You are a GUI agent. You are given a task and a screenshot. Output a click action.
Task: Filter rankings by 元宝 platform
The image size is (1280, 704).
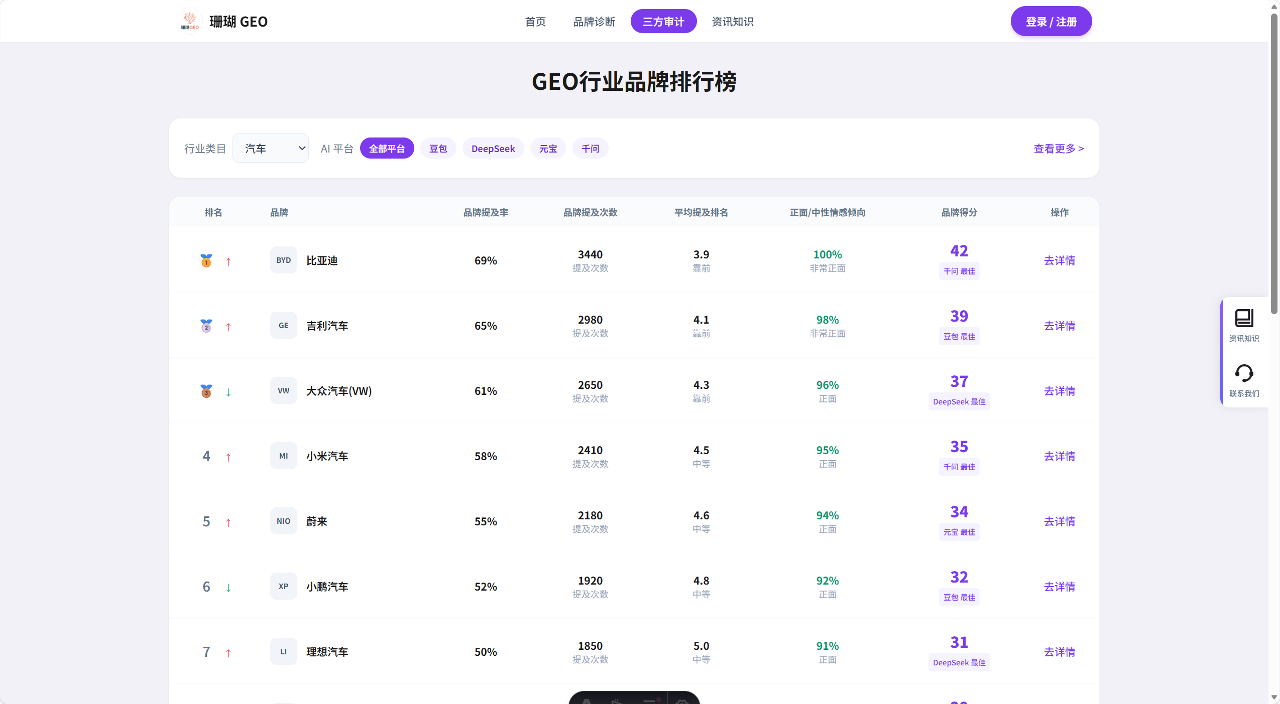[548, 149]
